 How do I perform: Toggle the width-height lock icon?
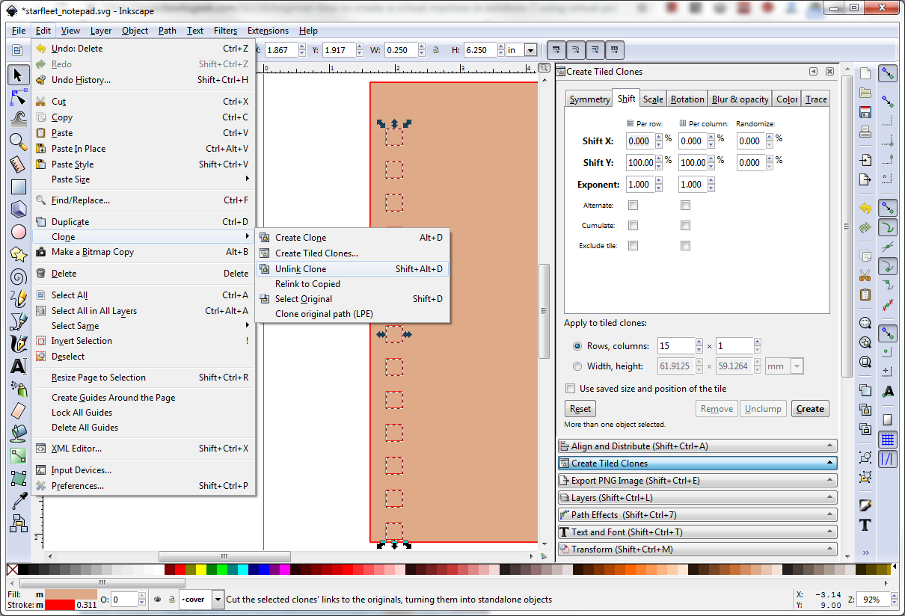(x=435, y=50)
